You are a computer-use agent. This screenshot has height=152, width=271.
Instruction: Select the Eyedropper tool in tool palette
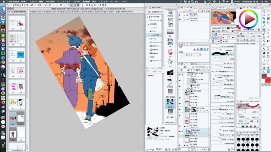click(264, 26)
